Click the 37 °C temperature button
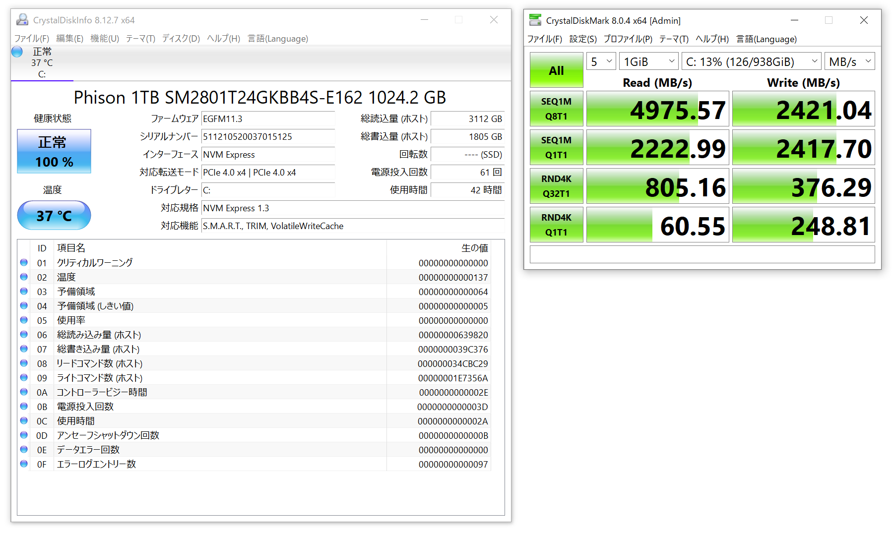The width and height of the screenshot is (894, 536). 54,215
